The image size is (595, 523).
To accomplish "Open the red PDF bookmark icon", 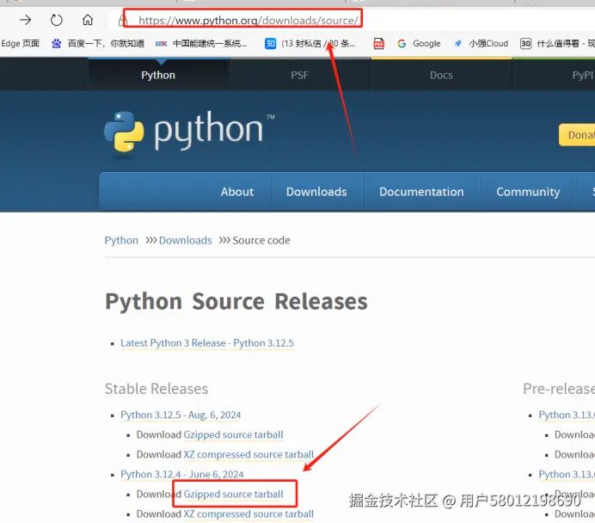I will [378, 44].
